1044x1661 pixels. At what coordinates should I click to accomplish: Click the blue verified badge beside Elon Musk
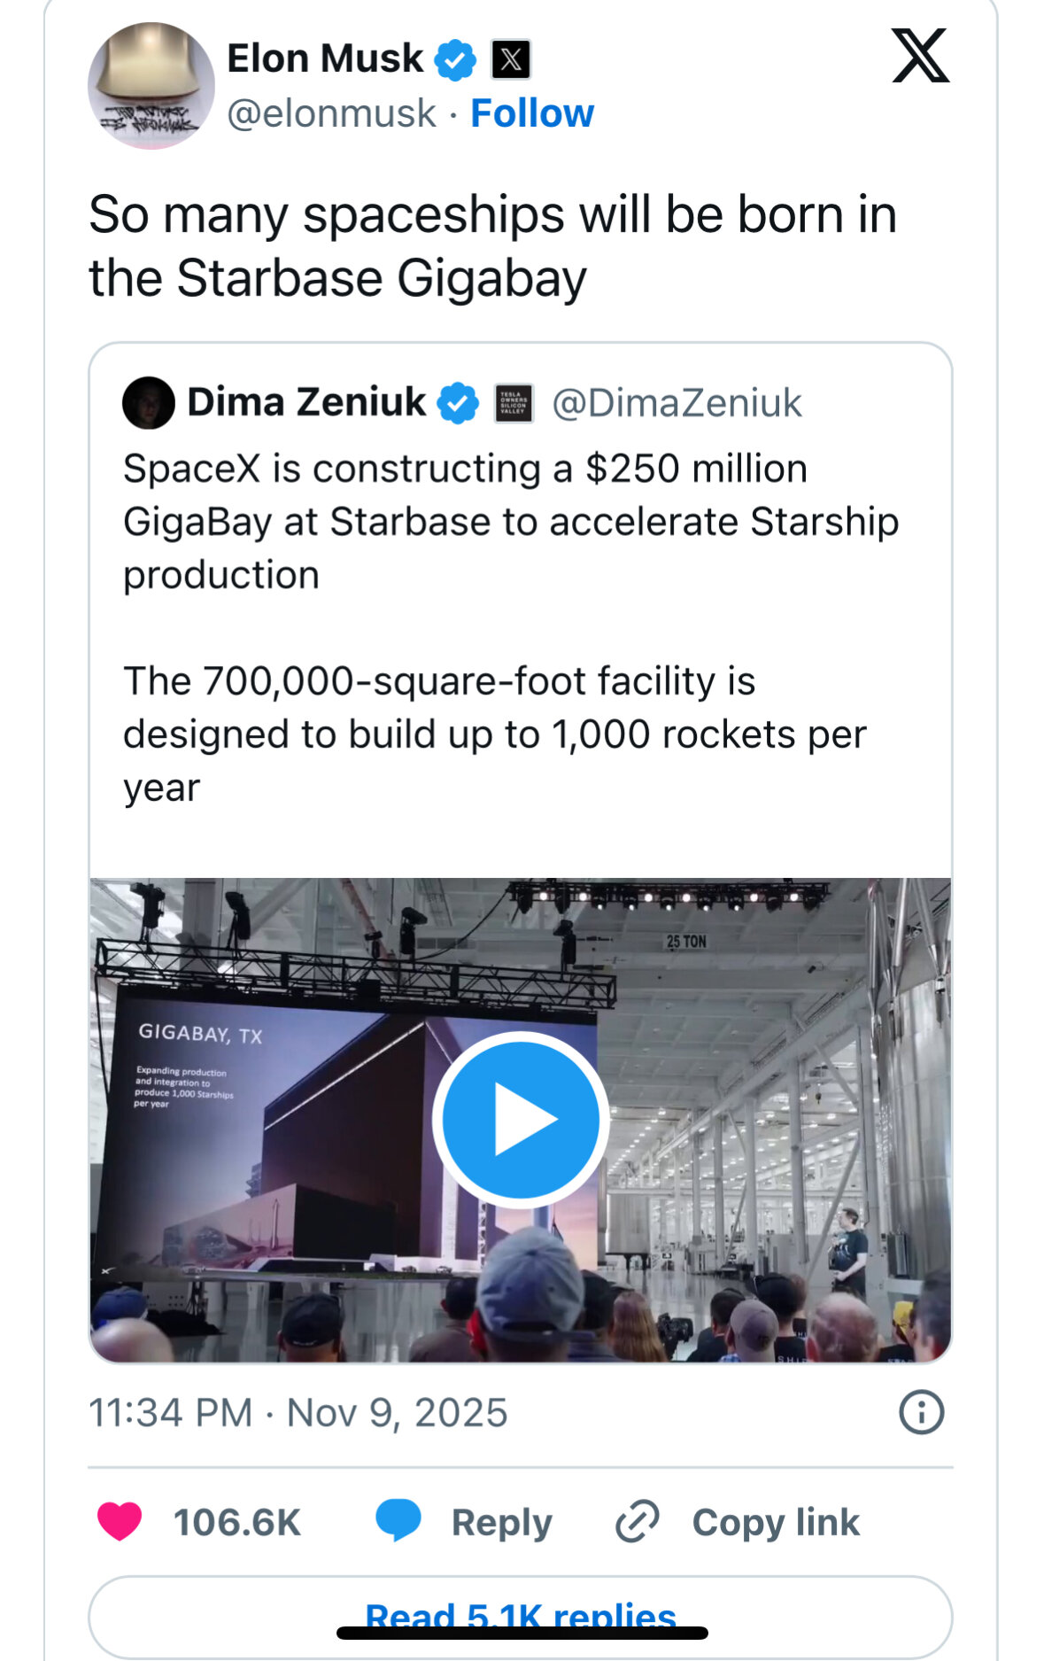(x=455, y=60)
